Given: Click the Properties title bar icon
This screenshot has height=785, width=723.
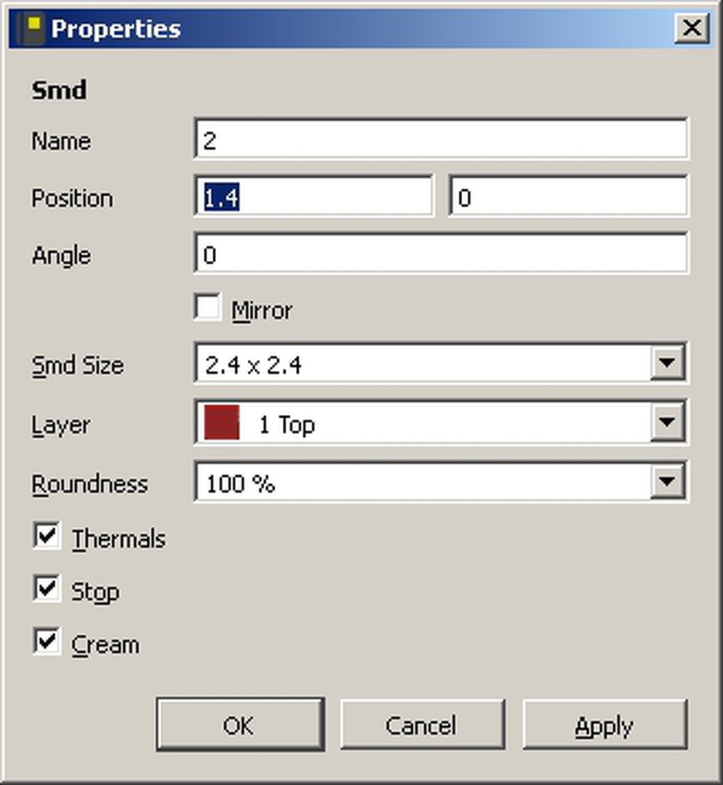Looking at the screenshot, I should (32, 29).
